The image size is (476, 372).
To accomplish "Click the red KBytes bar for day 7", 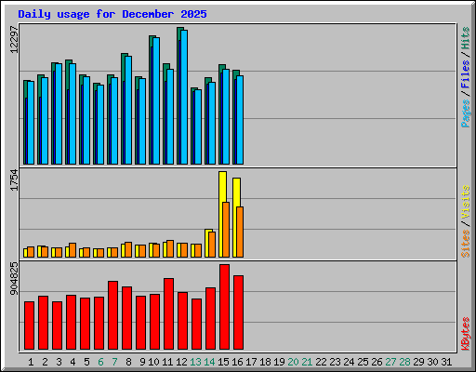I will (x=112, y=315).
